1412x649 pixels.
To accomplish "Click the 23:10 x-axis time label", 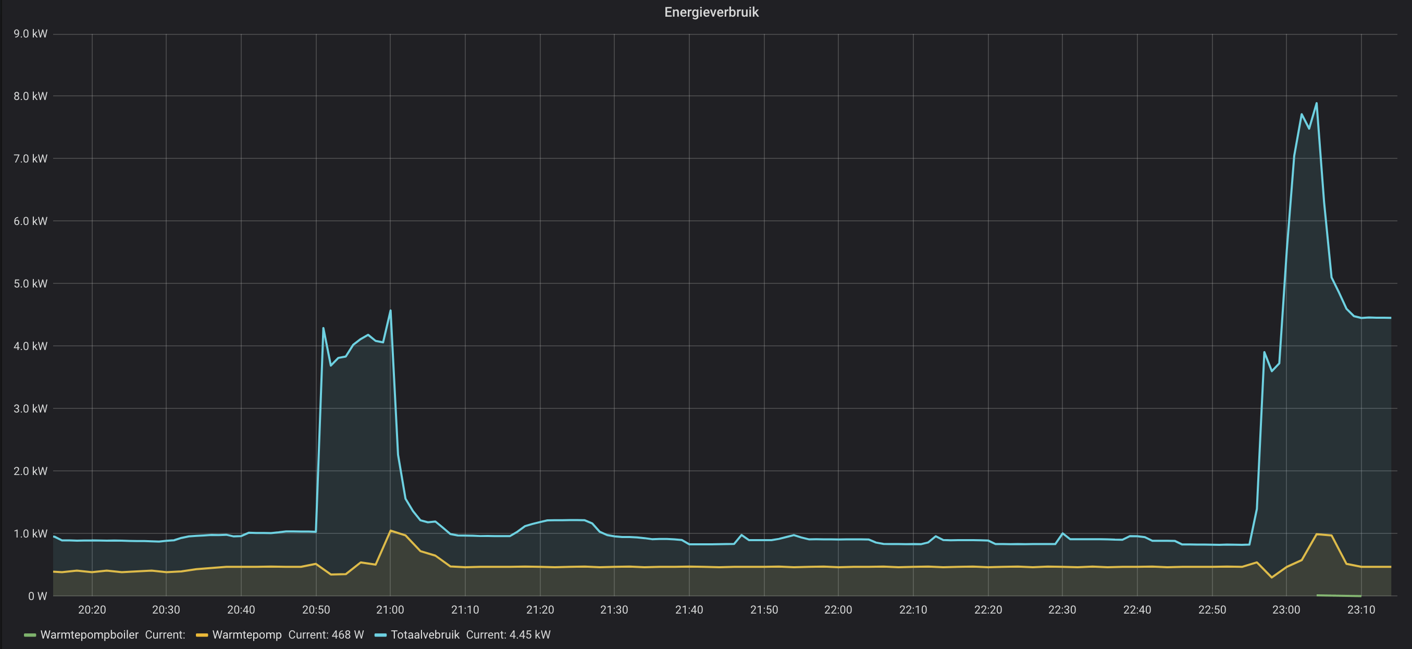I will point(1360,609).
